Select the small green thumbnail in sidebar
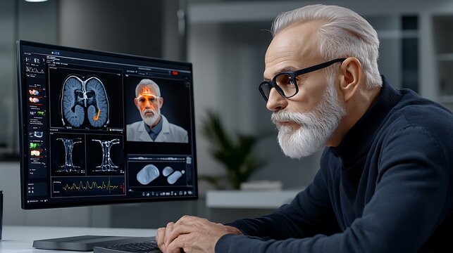This screenshot has height=253, width=453. pyautogui.click(x=41, y=114)
